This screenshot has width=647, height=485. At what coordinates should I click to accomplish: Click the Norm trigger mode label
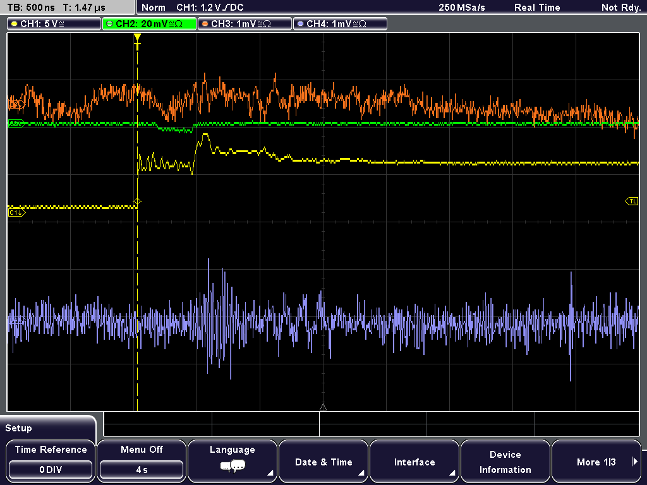pos(154,8)
